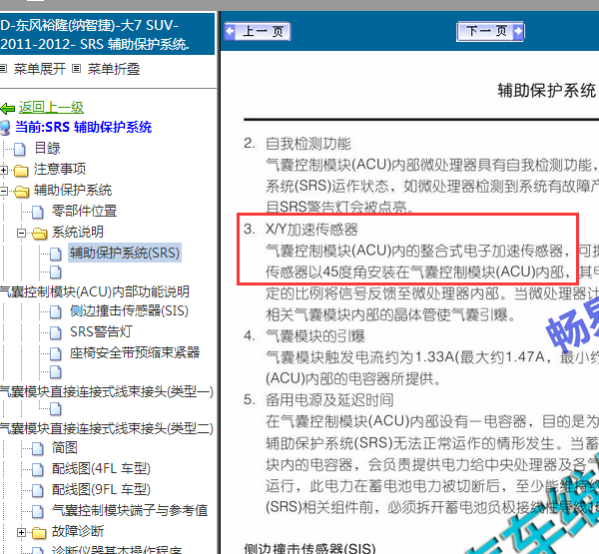Select 当前:SRS 辅助保护系统 heading
The height and width of the screenshot is (554, 599).
point(83,127)
